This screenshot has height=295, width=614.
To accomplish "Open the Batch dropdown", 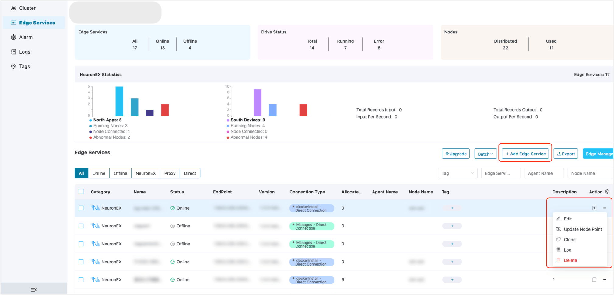I will [x=485, y=154].
